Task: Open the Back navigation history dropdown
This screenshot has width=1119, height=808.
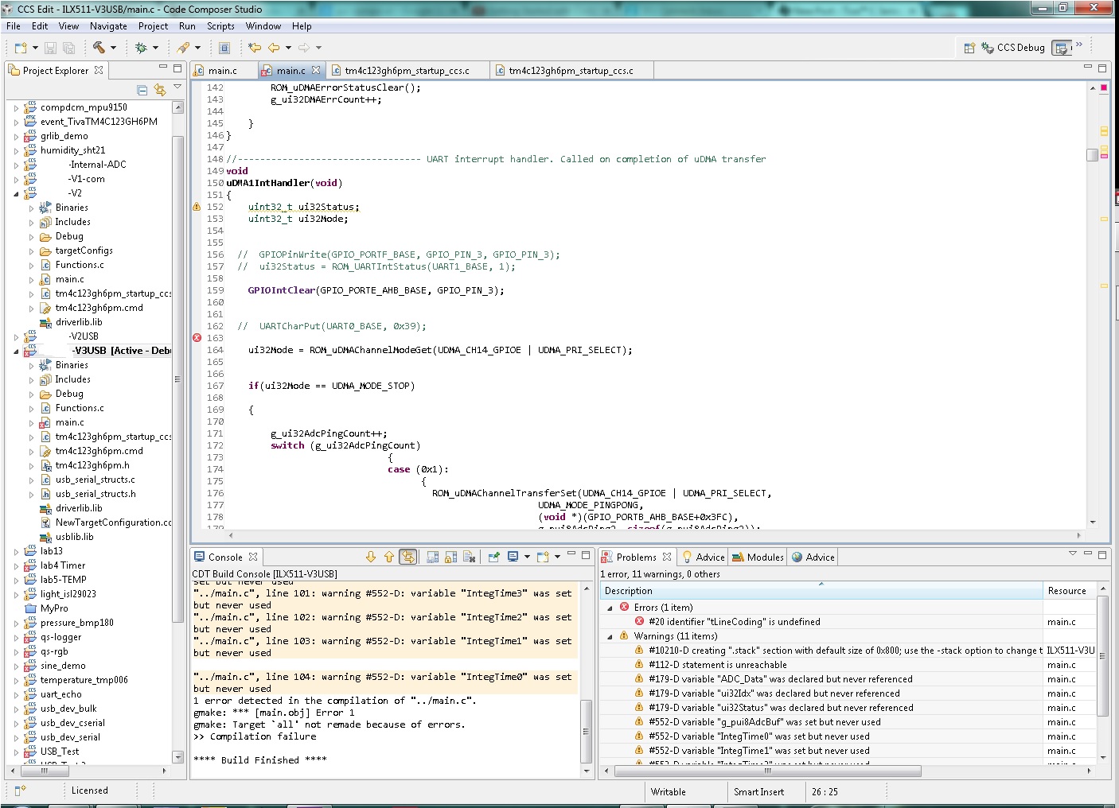Action: click(x=288, y=48)
